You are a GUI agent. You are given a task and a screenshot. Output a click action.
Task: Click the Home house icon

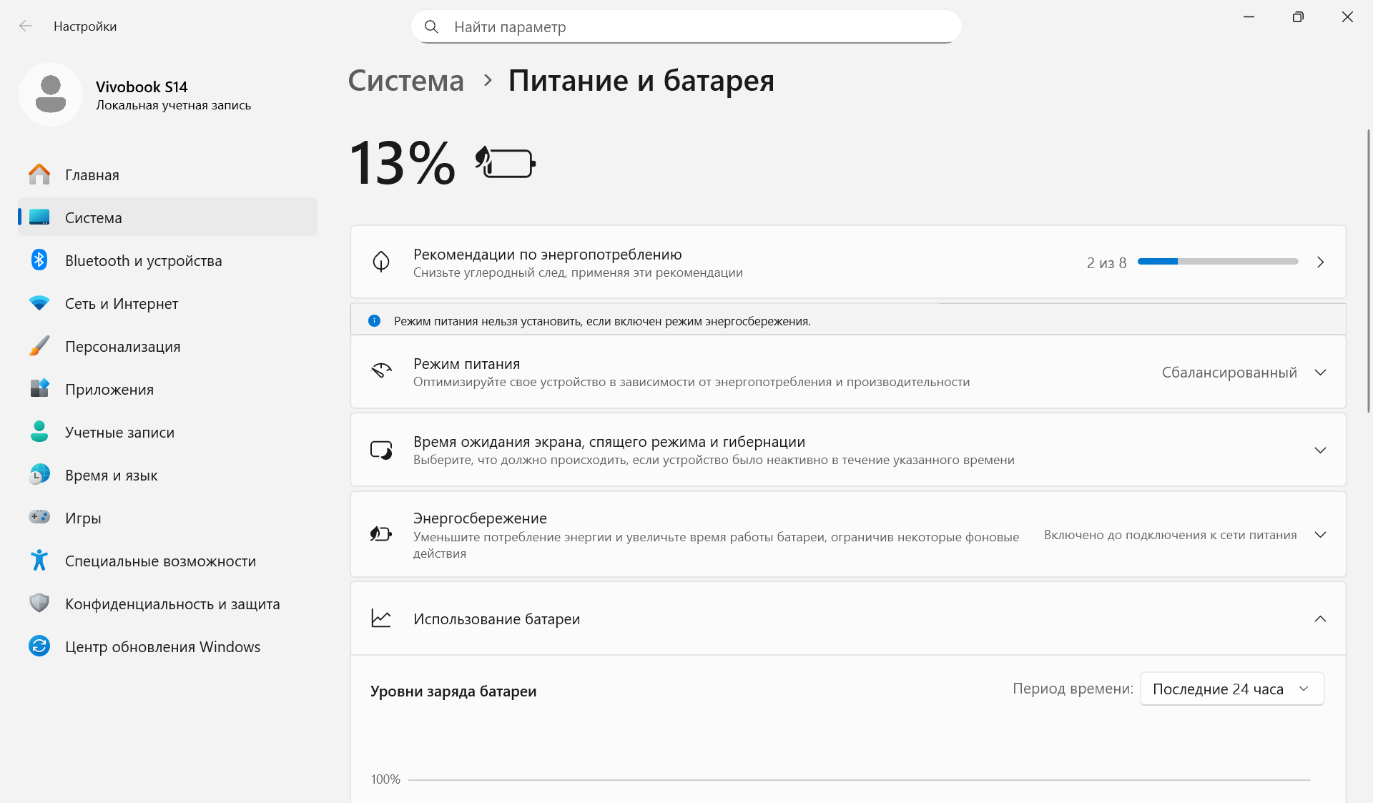[39, 174]
